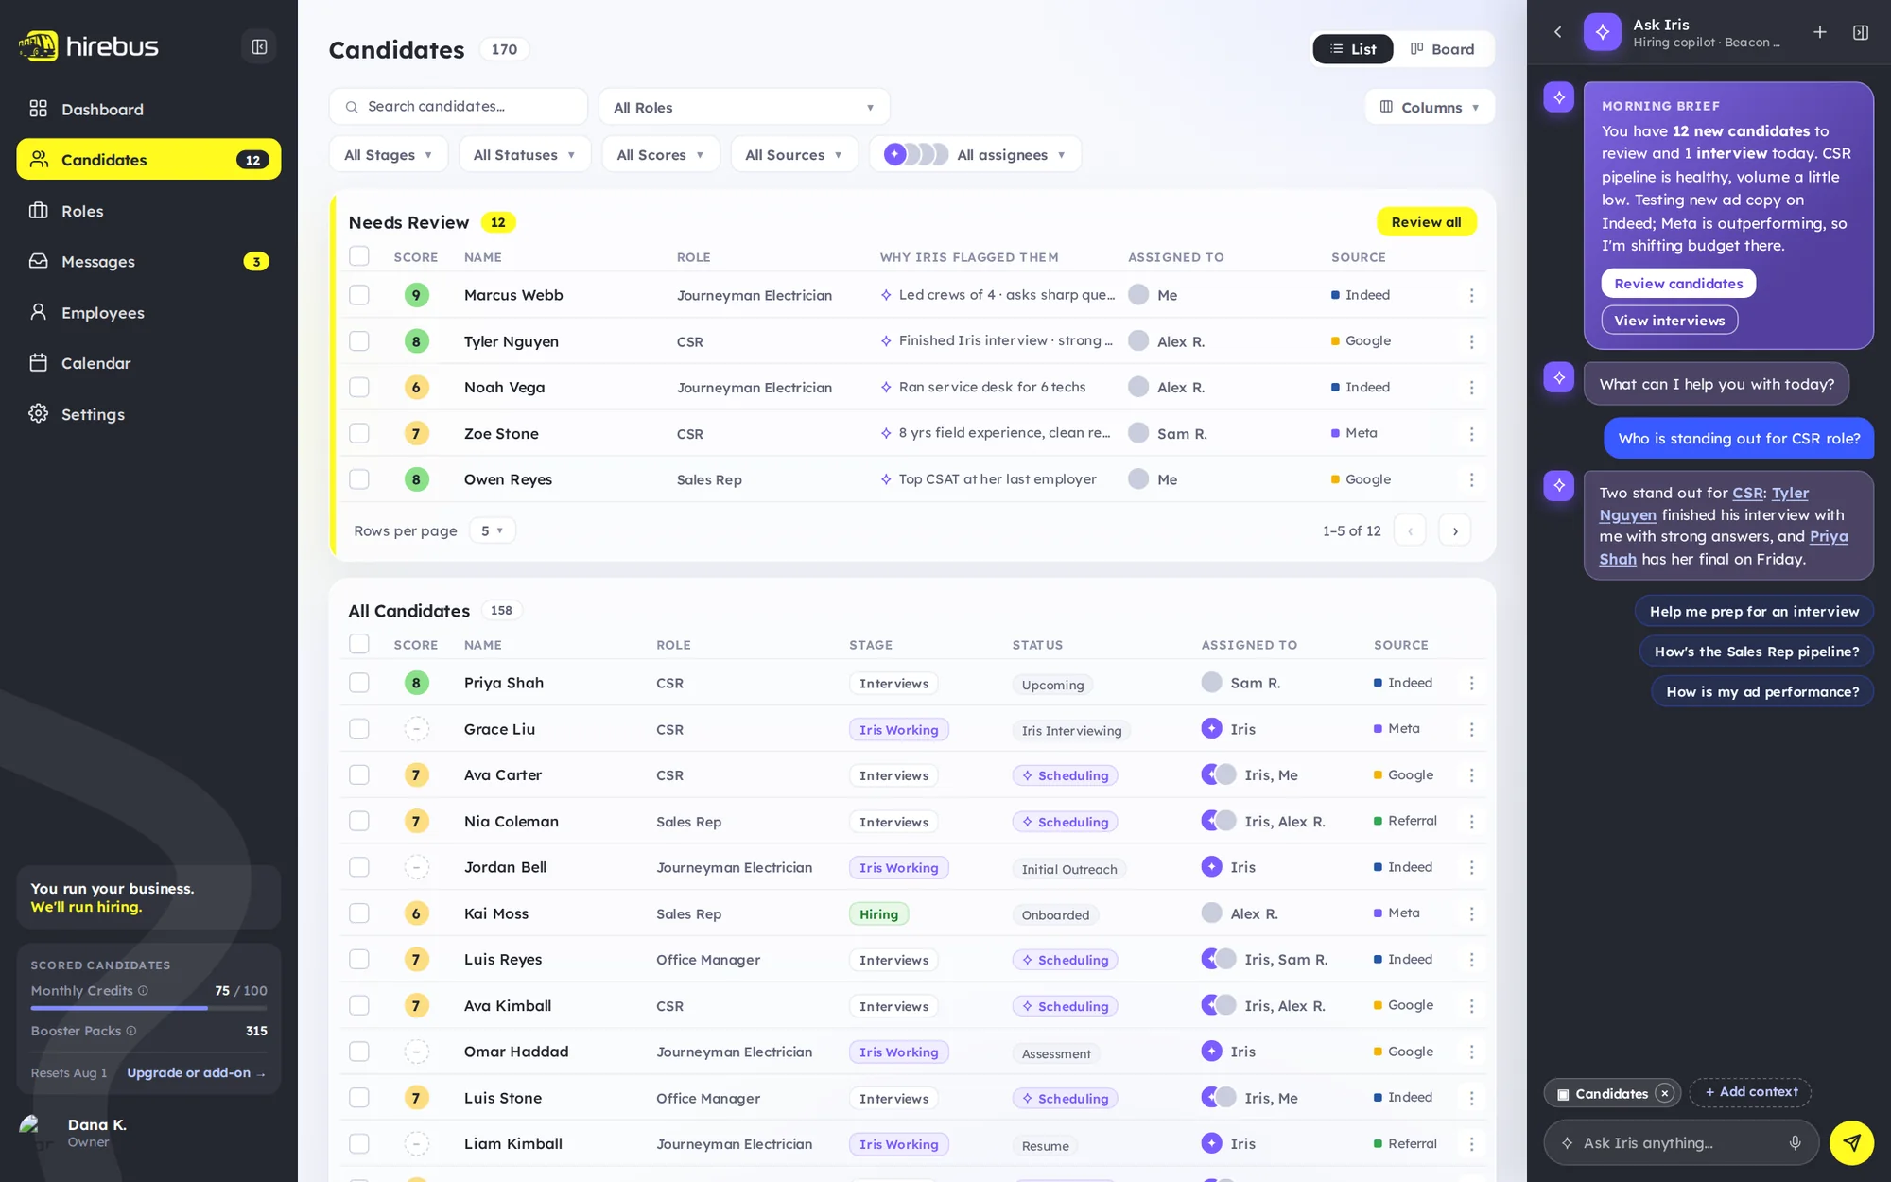Select all Needs Review rows checkbox
Image resolution: width=1891 pixels, height=1182 pixels.
359,256
